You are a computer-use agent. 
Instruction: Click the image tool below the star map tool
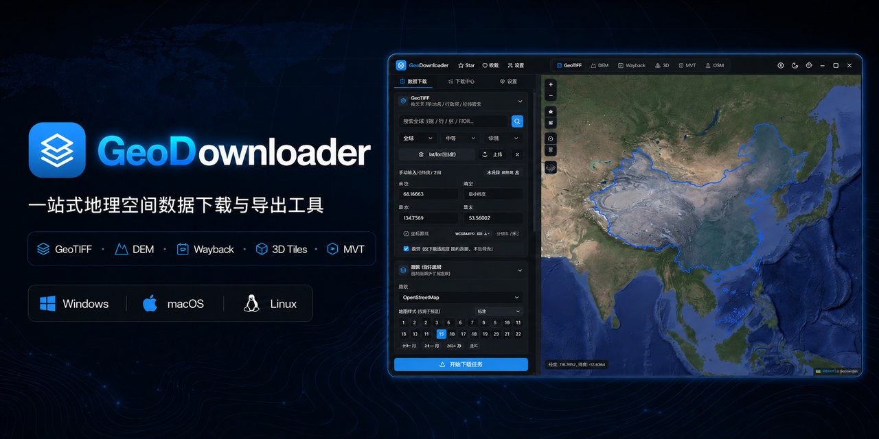(551, 123)
